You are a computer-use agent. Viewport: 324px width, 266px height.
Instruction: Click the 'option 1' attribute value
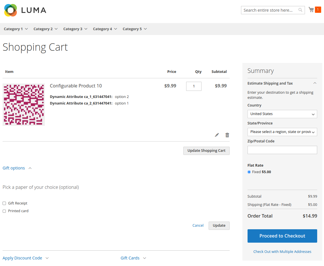point(122,103)
